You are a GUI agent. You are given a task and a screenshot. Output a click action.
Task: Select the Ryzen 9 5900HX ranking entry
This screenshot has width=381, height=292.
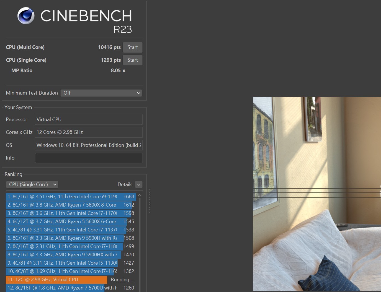71,255
